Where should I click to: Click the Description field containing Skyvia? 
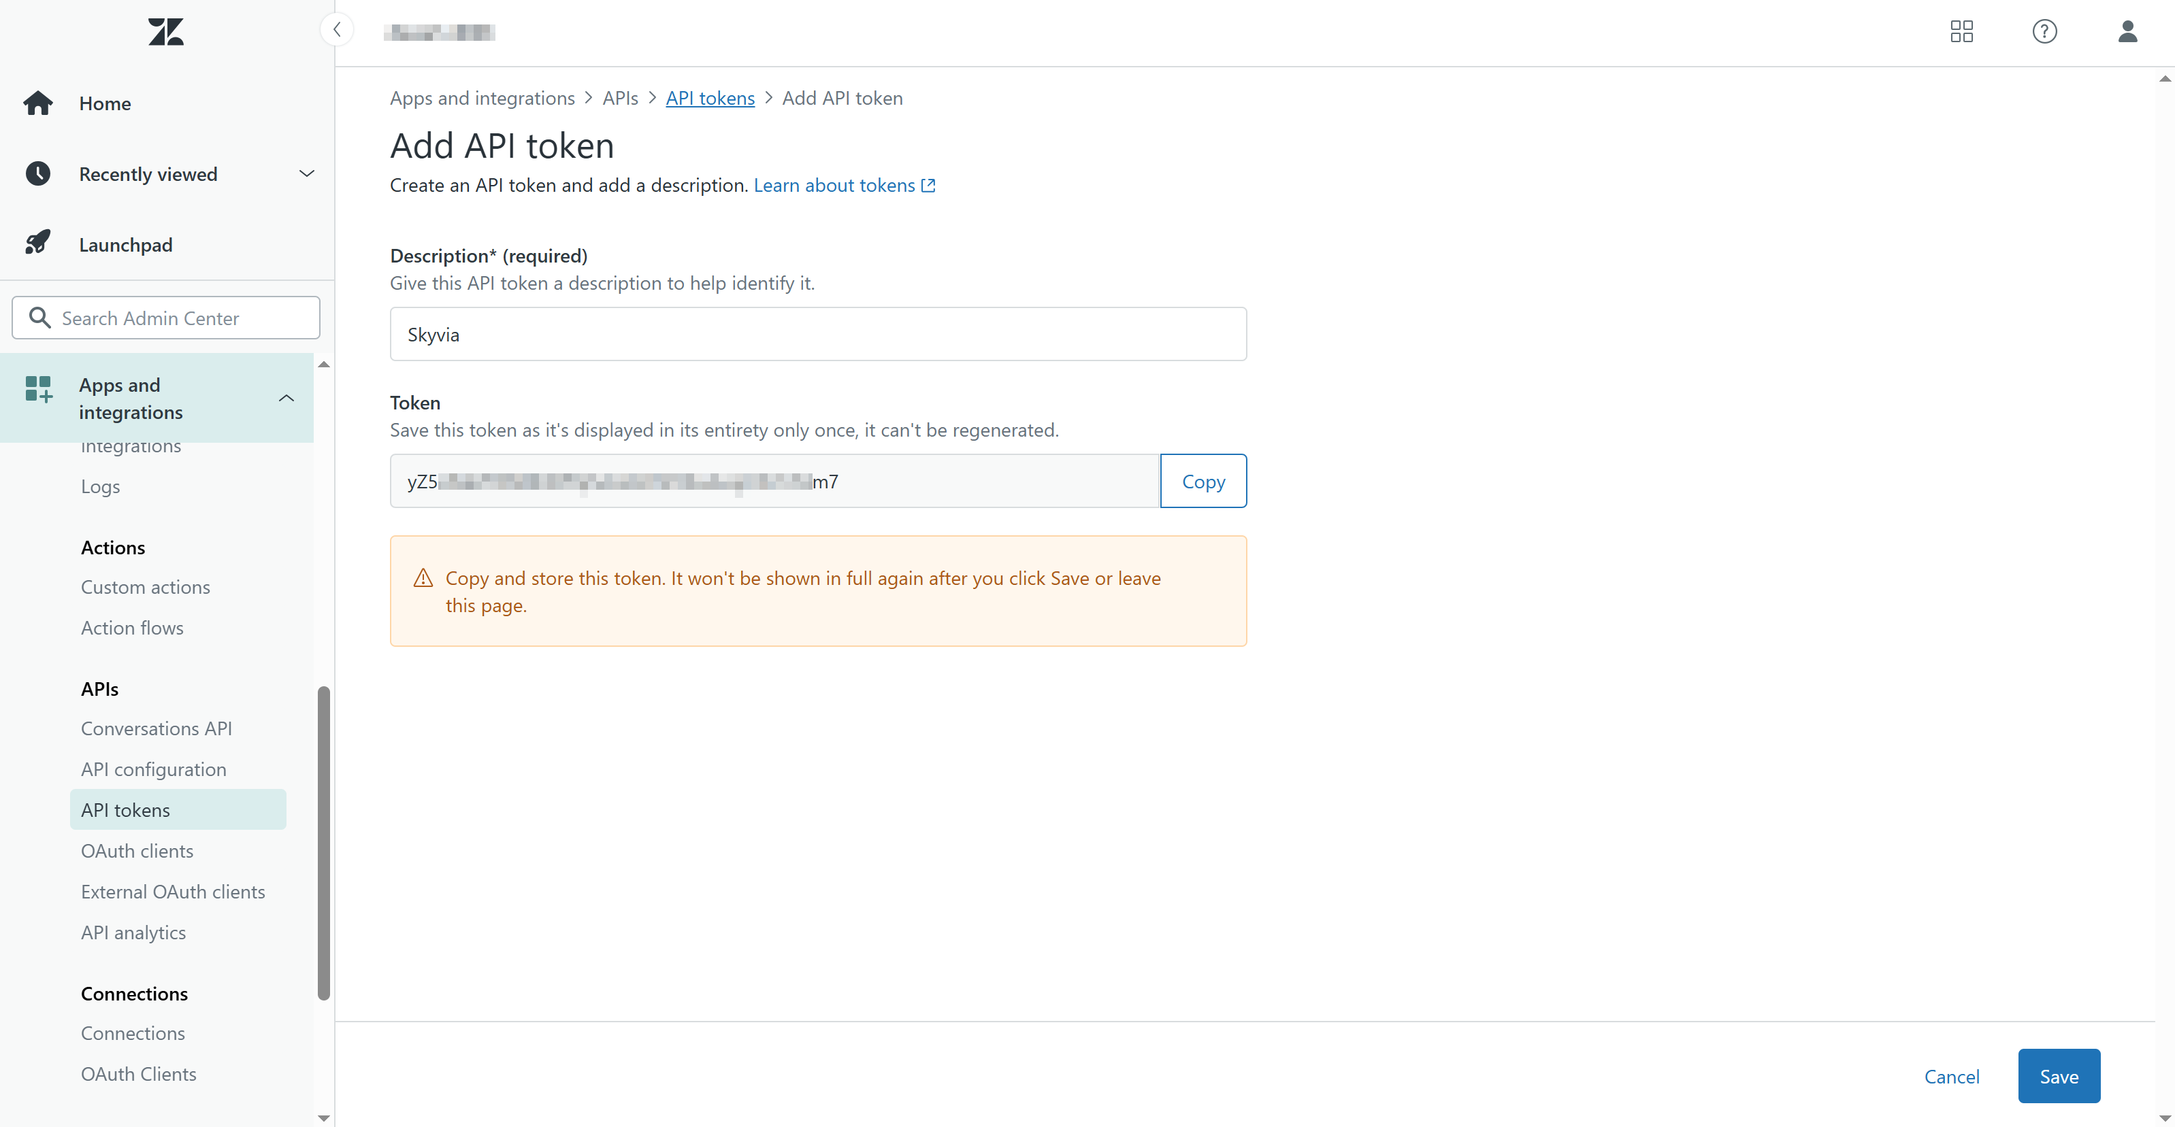pyautogui.click(x=818, y=334)
